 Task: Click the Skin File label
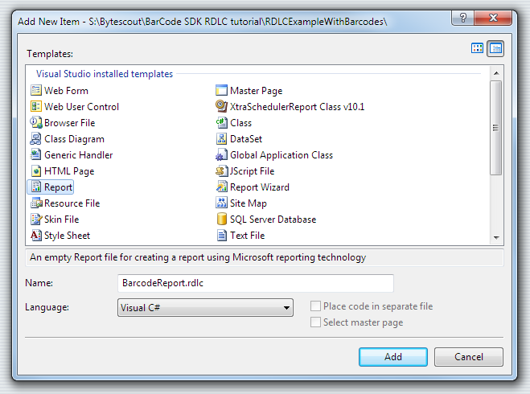[x=61, y=220]
